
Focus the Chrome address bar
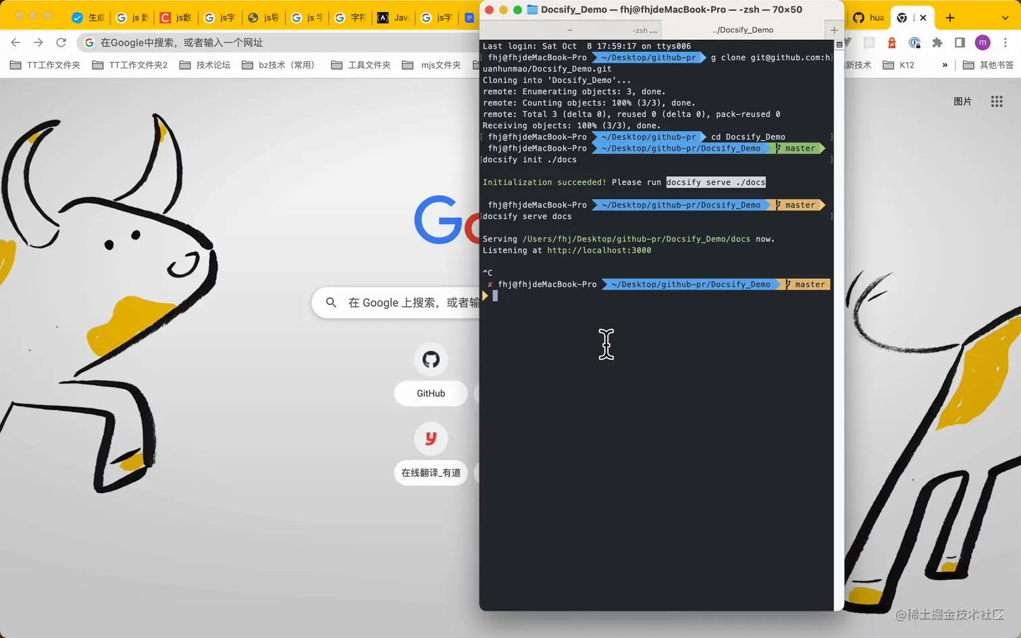[x=278, y=43]
